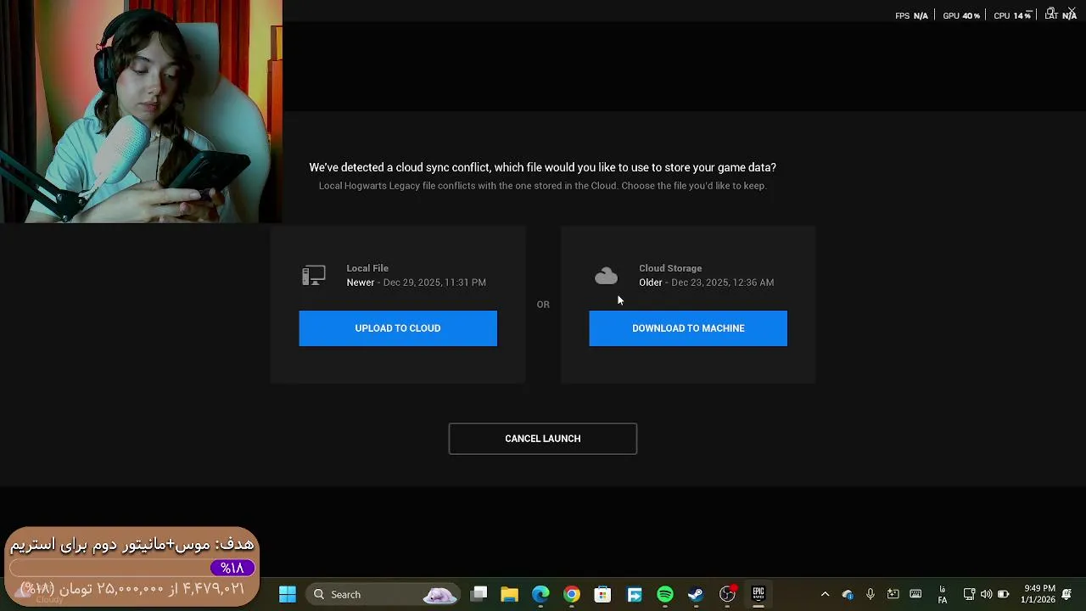Open Microsoft Store from the taskbar
The image size is (1086, 611).
[602, 594]
